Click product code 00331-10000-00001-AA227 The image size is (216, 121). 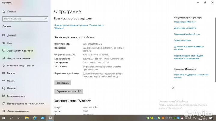click(96, 63)
